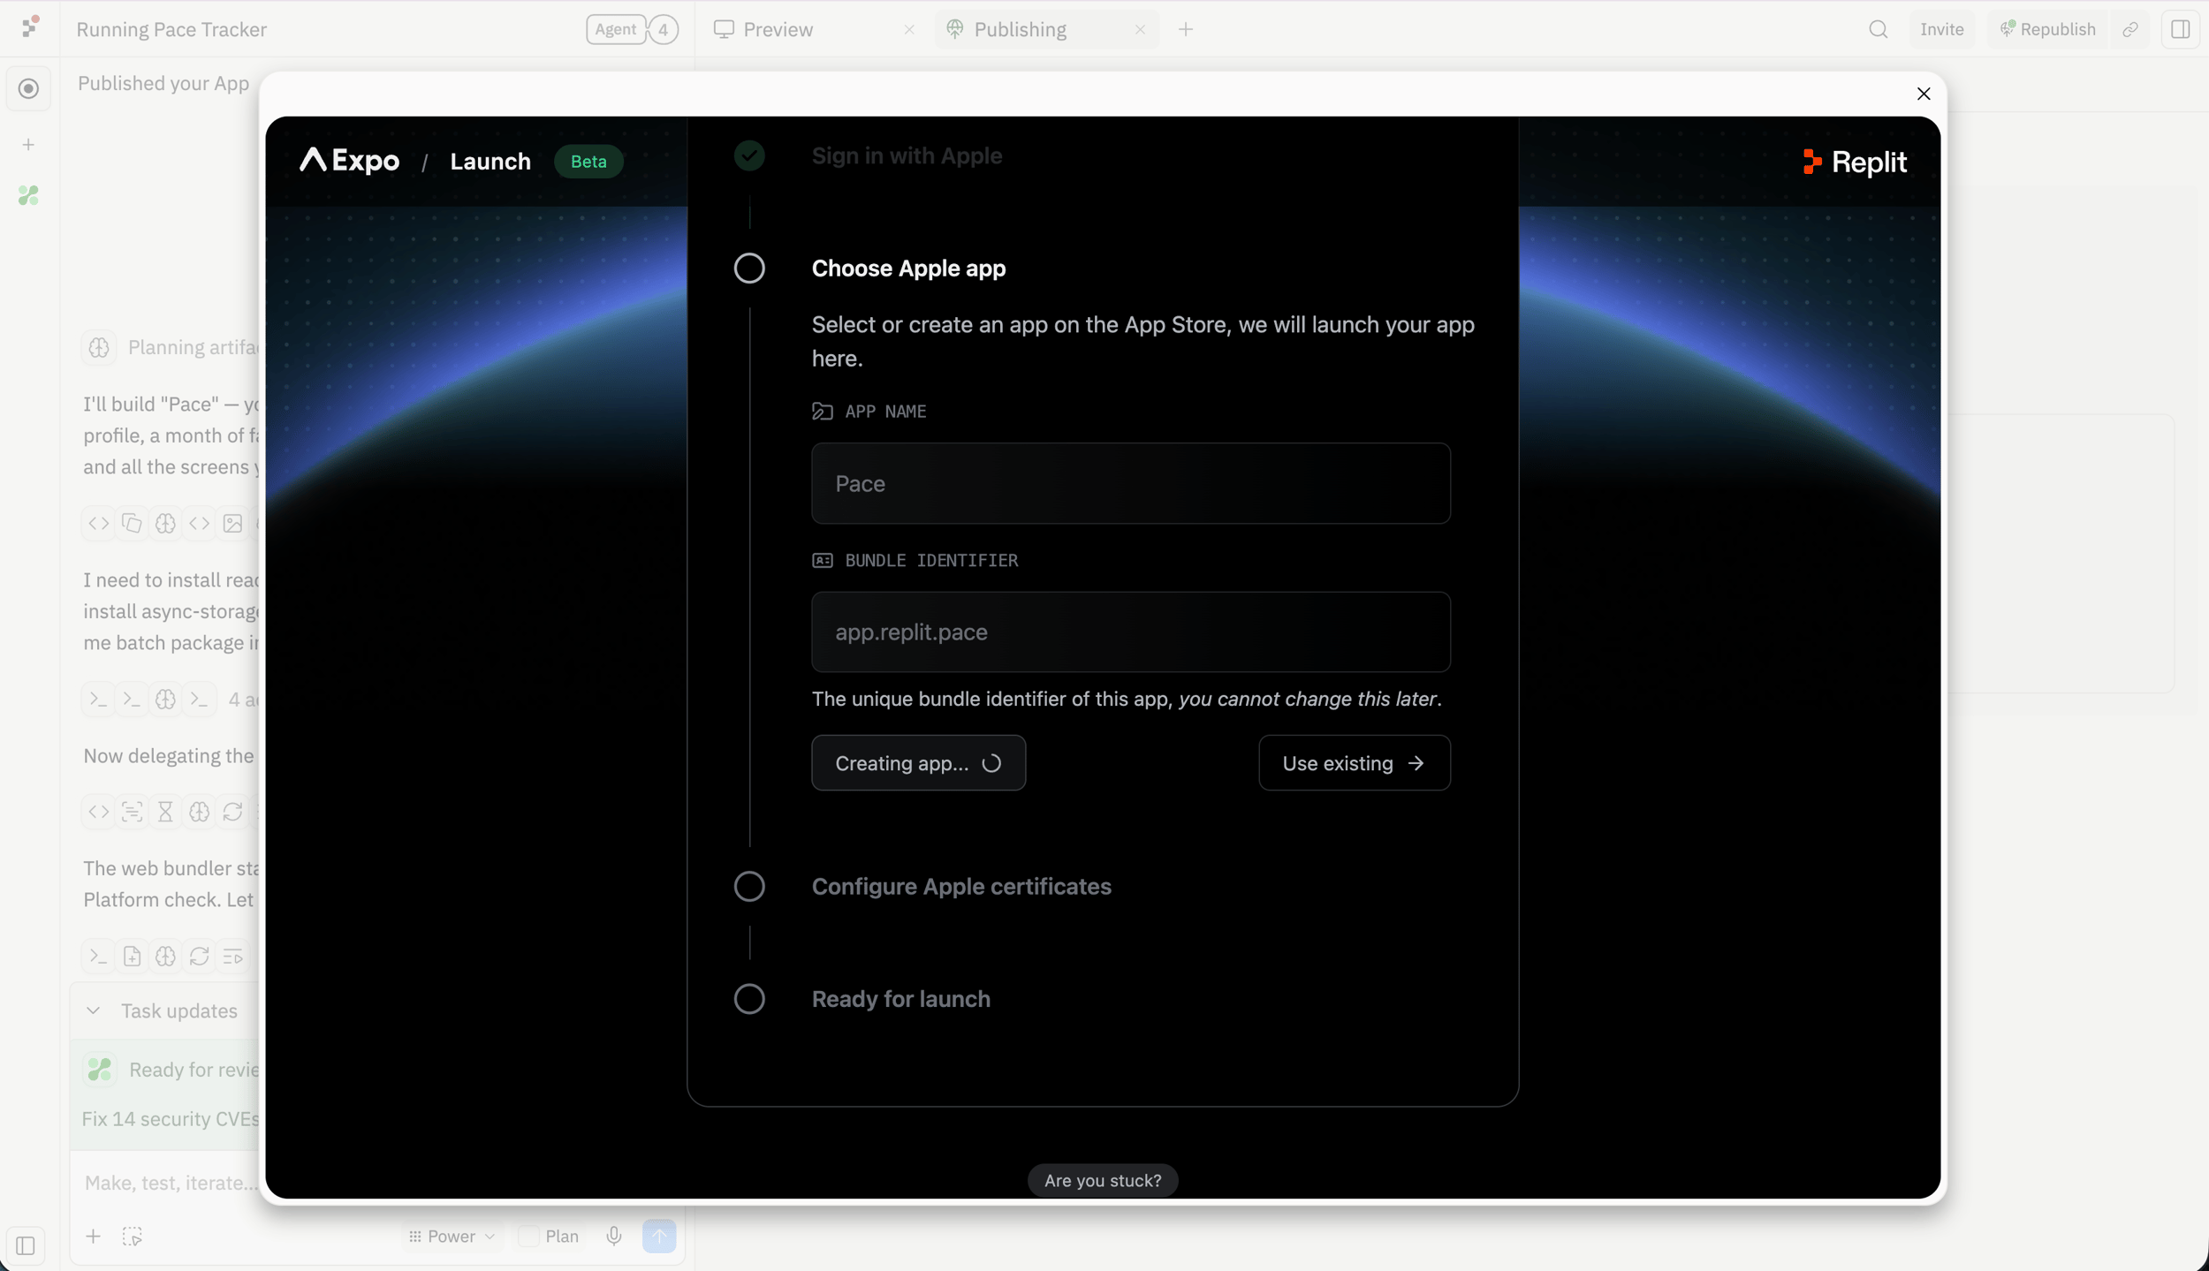
Task: Open the Power mode dropdown
Action: 452,1236
